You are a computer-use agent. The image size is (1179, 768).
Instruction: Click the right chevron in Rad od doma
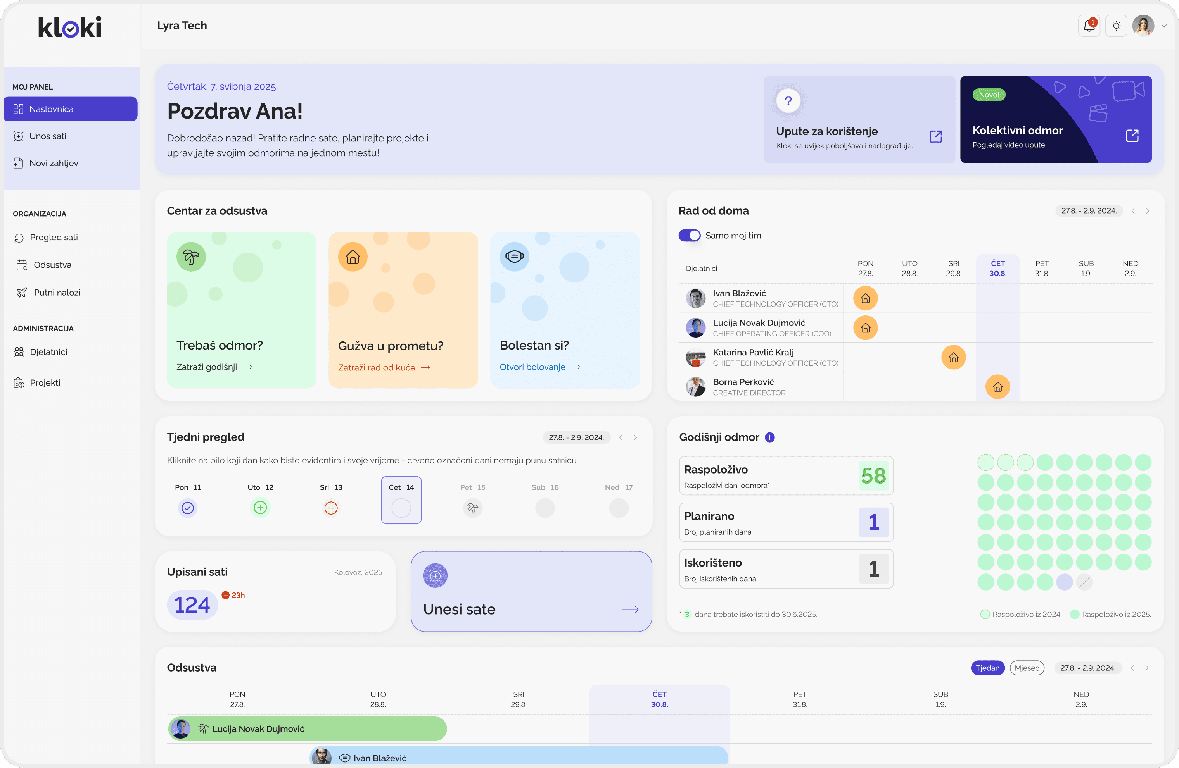(x=1148, y=210)
